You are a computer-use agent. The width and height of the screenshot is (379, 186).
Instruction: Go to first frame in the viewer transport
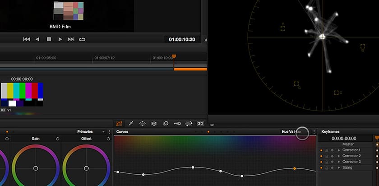point(26,39)
